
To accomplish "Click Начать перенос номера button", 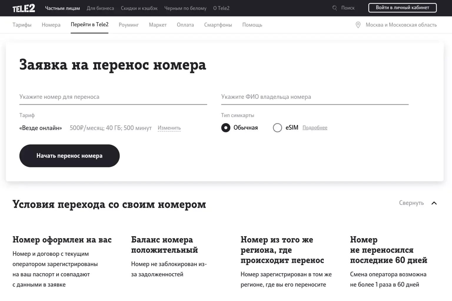I will pyautogui.click(x=69, y=156).
